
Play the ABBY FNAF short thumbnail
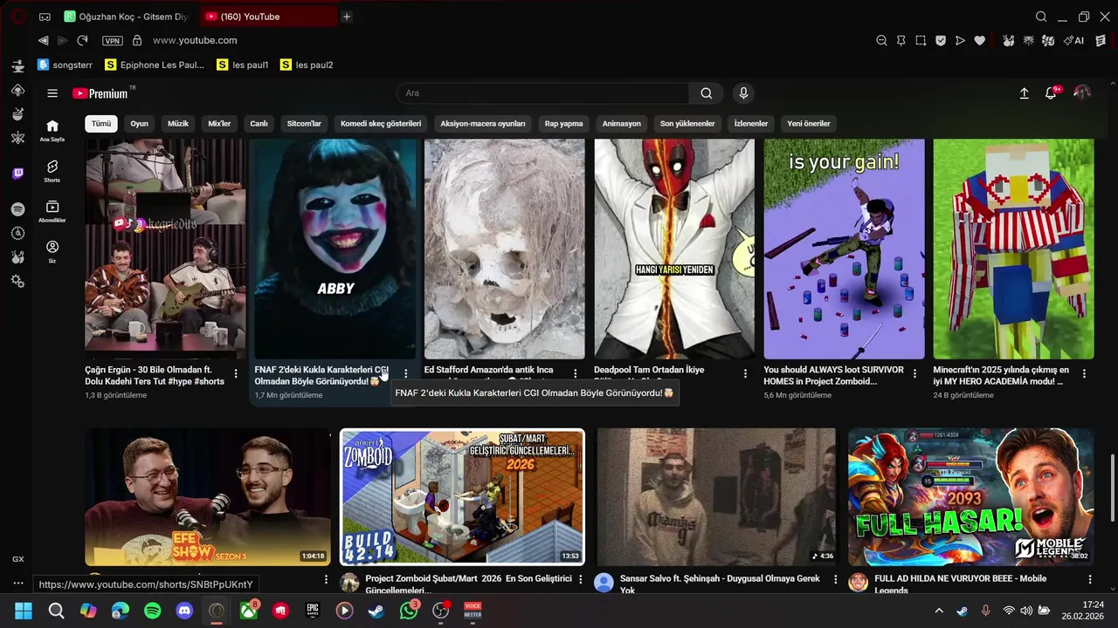(x=335, y=249)
